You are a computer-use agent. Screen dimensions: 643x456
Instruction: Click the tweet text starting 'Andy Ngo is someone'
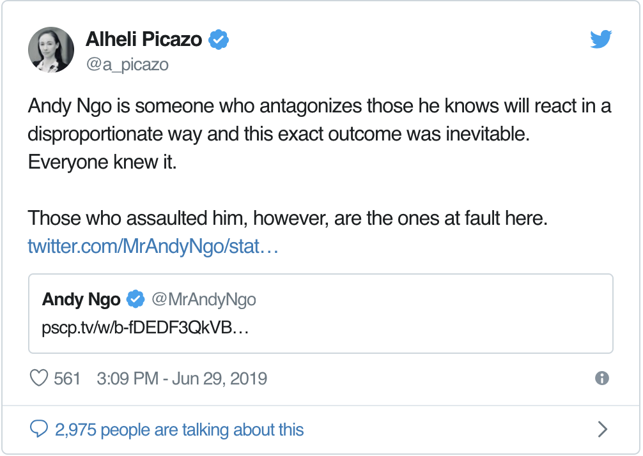coord(319,134)
